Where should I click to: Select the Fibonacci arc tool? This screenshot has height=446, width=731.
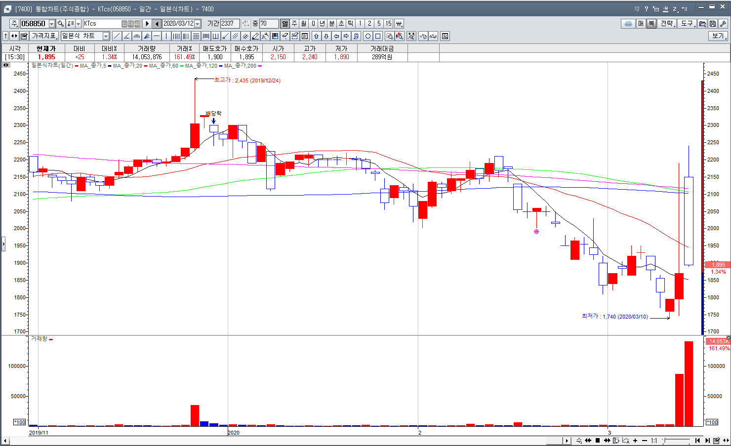pos(137,36)
